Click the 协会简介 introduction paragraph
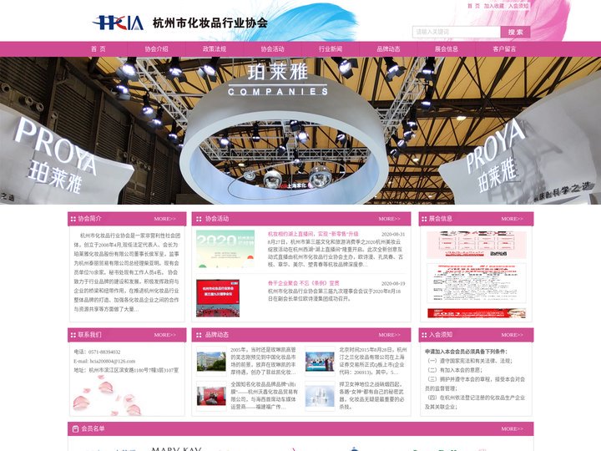Screen dimensions: 601x451 click(127, 272)
